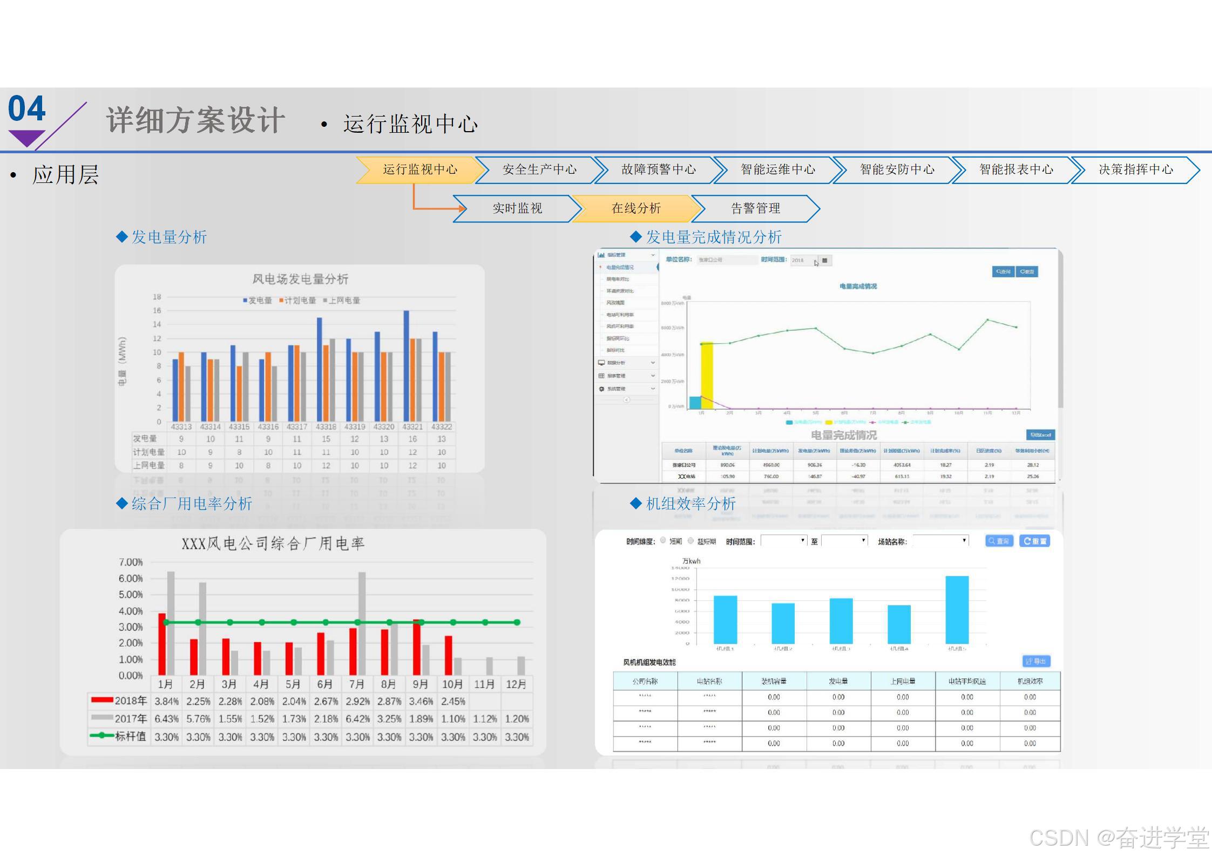
Task: Switch to the 安全生产中心 tab
Action: tap(539, 169)
